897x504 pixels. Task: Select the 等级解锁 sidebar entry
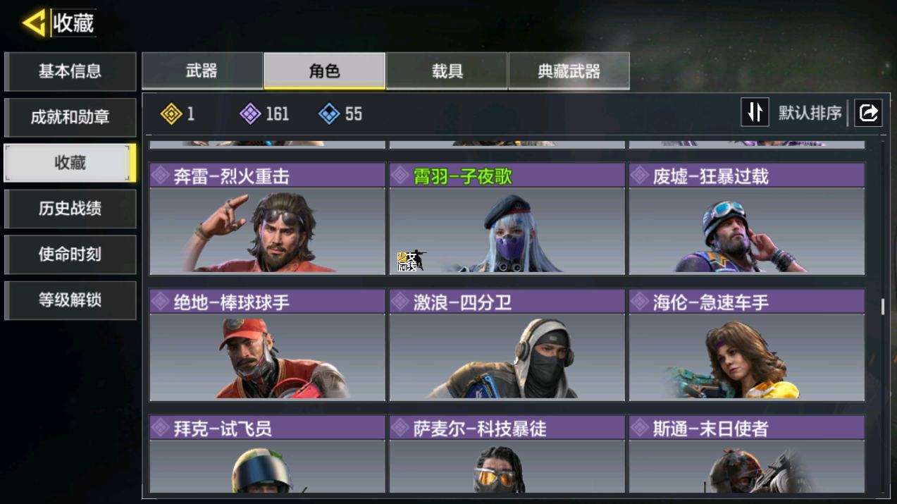pyautogui.click(x=70, y=300)
